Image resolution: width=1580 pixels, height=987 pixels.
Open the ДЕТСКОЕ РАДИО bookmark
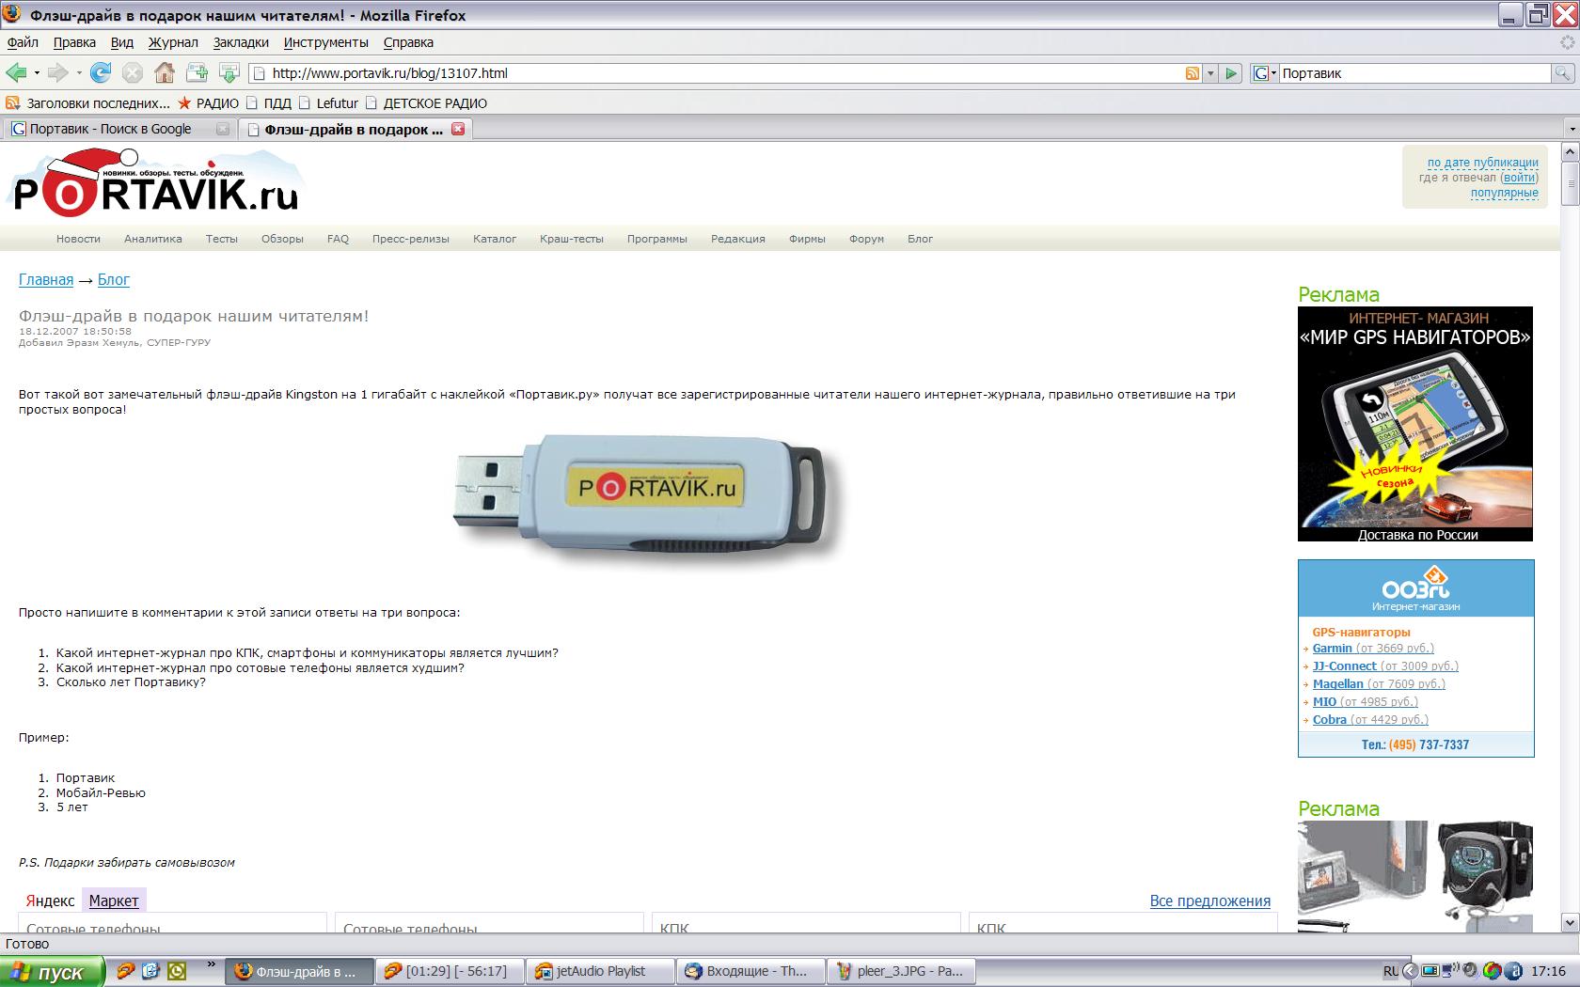(426, 103)
